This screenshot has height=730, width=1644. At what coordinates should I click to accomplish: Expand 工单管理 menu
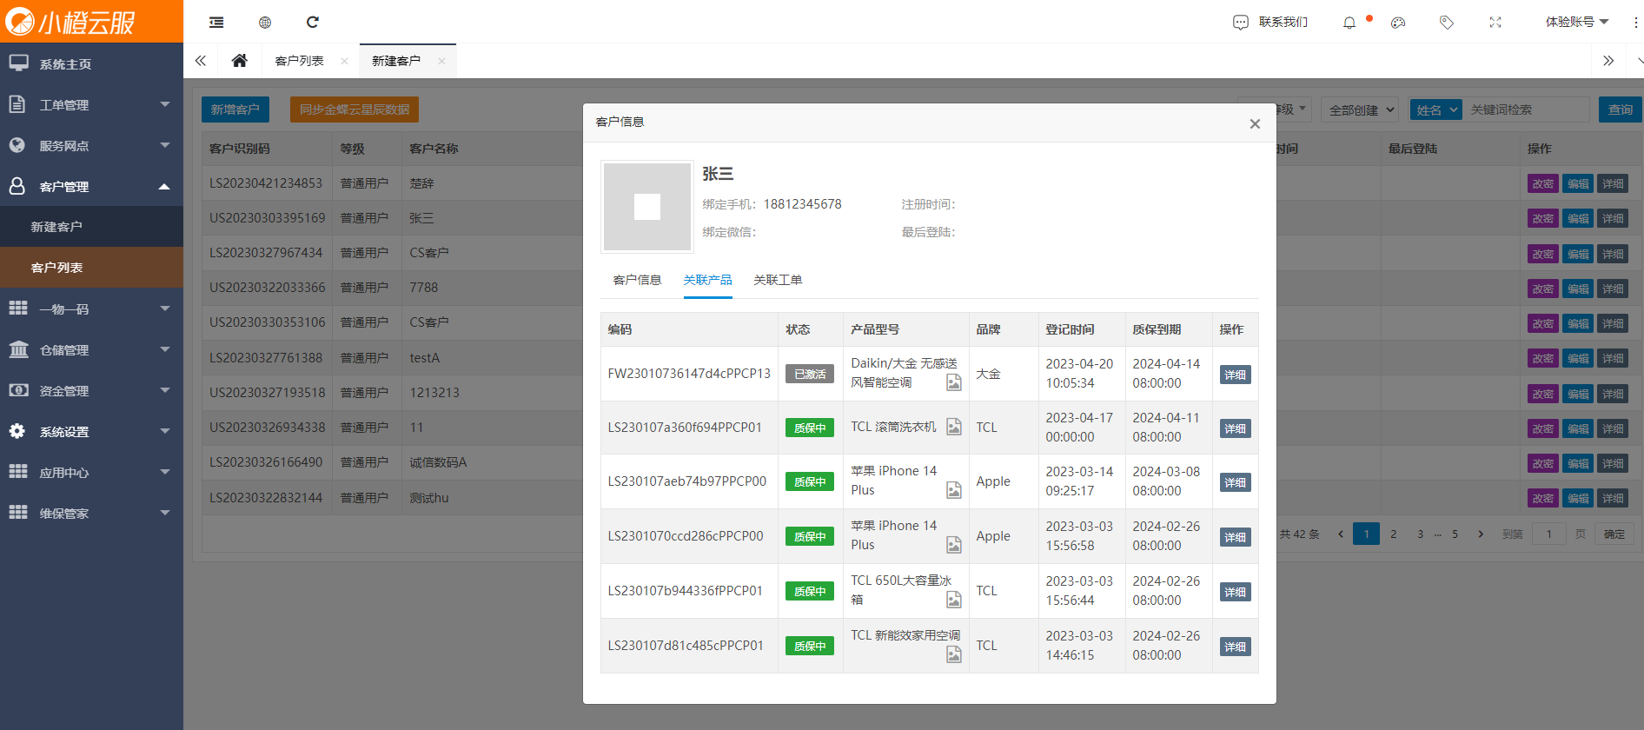(x=91, y=104)
